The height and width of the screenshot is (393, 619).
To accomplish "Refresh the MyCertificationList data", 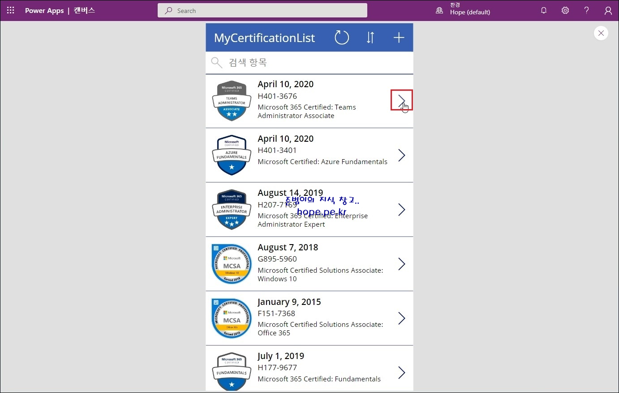I will [342, 38].
